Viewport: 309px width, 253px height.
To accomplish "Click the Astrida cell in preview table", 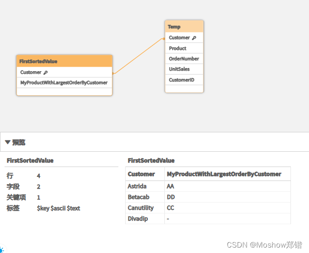I will (x=145, y=186).
